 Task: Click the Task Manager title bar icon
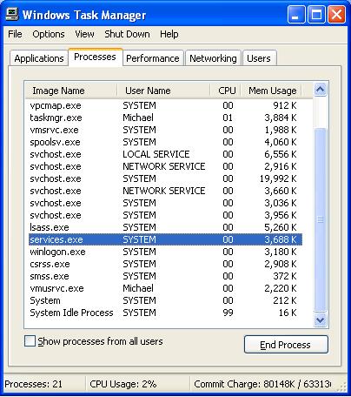tap(12, 14)
